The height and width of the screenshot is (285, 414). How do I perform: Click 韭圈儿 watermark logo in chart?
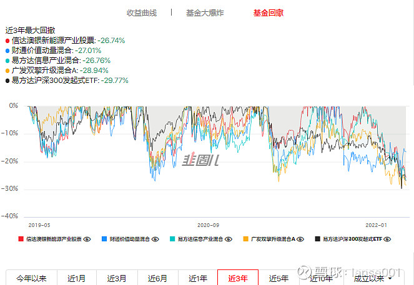200,160
